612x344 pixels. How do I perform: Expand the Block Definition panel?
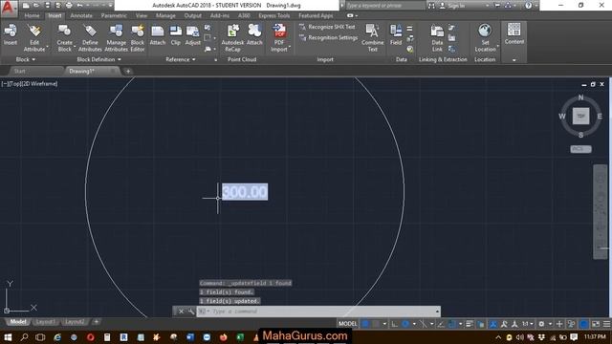[99, 59]
